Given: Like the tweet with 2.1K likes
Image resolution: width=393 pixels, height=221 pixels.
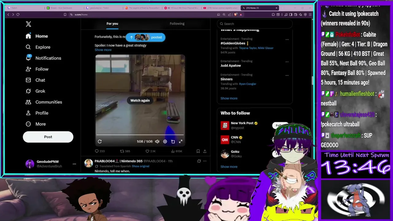Looking at the screenshot, I should coord(150,151).
